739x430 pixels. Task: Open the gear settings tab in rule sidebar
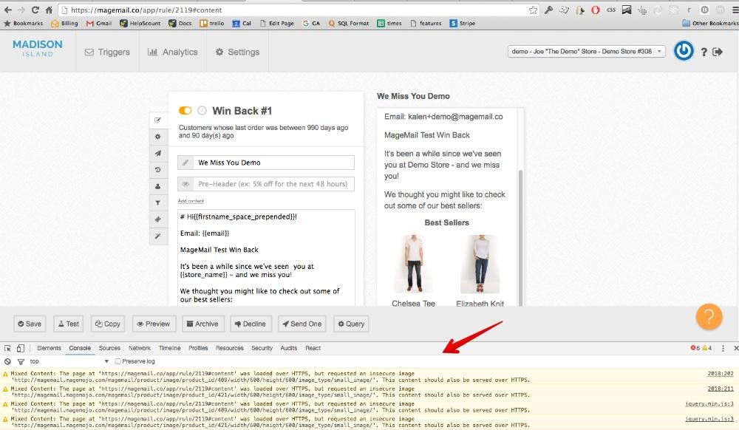[x=157, y=137]
